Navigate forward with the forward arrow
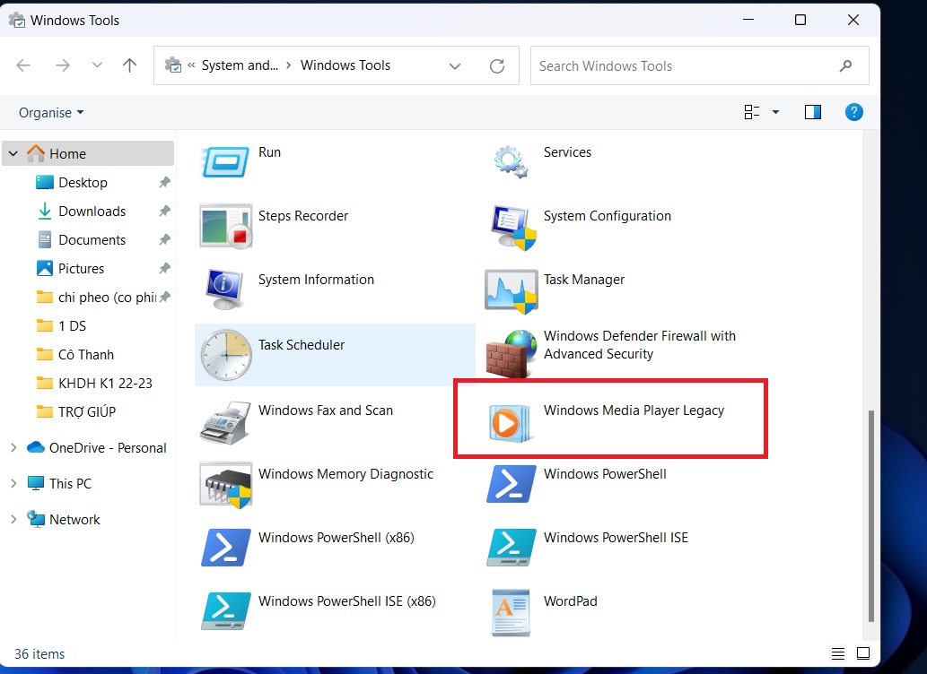Image resolution: width=927 pixels, height=674 pixels. (62, 65)
